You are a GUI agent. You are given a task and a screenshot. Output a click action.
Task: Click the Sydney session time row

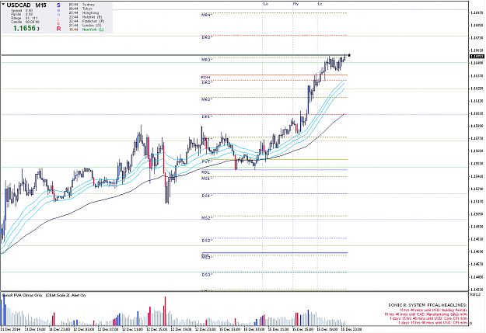[82, 5]
